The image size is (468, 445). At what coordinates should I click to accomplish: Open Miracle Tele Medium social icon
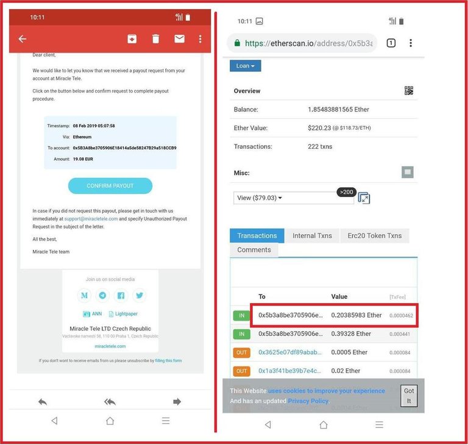pos(84,296)
